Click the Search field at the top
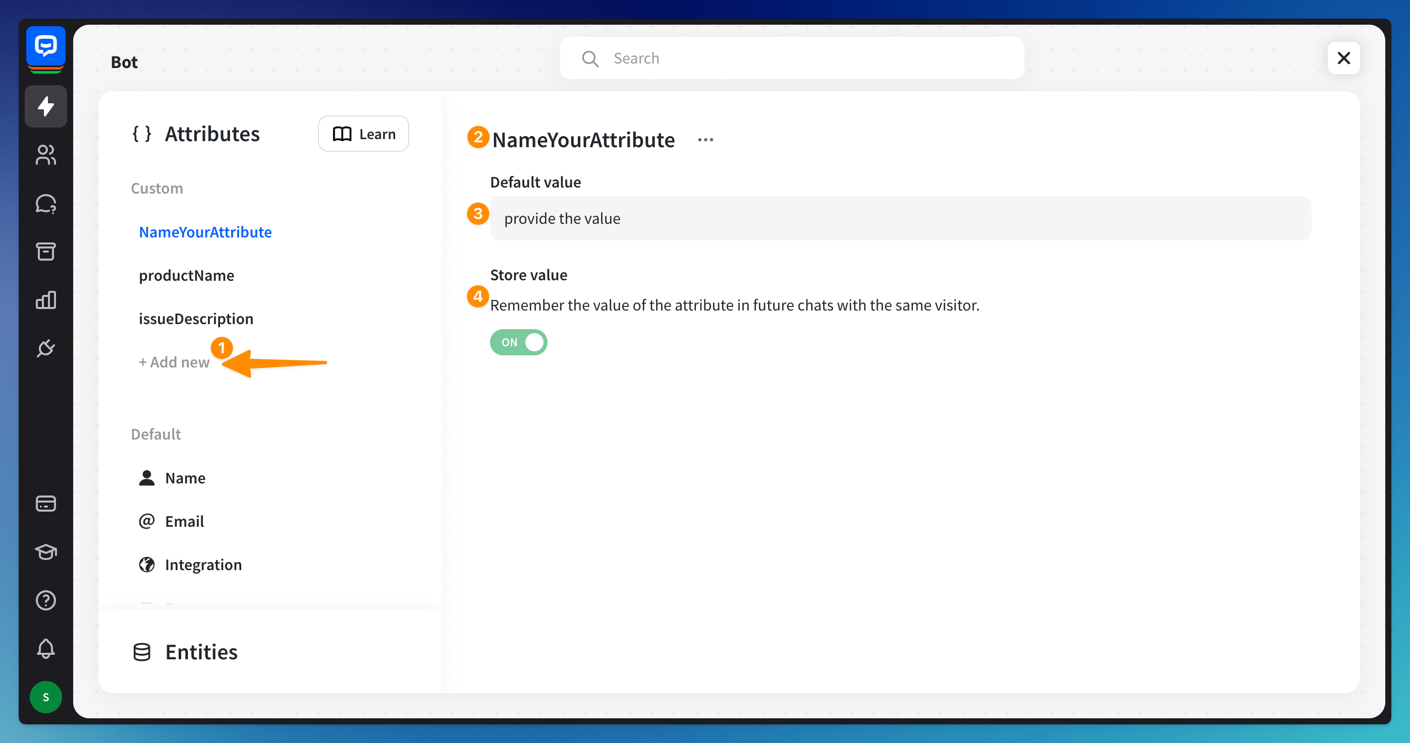Image resolution: width=1410 pixels, height=743 pixels. point(791,58)
